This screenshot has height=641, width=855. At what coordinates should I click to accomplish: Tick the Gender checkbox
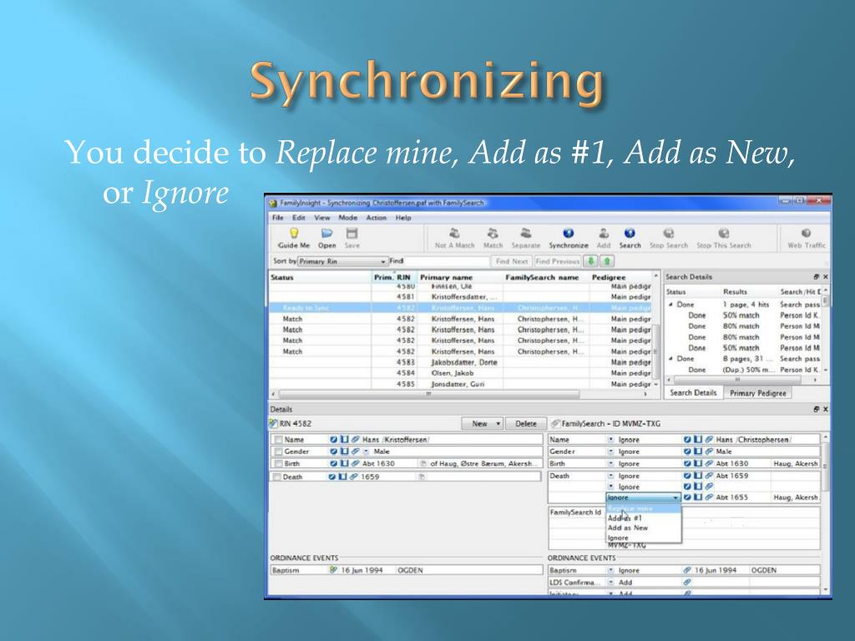pos(278,452)
